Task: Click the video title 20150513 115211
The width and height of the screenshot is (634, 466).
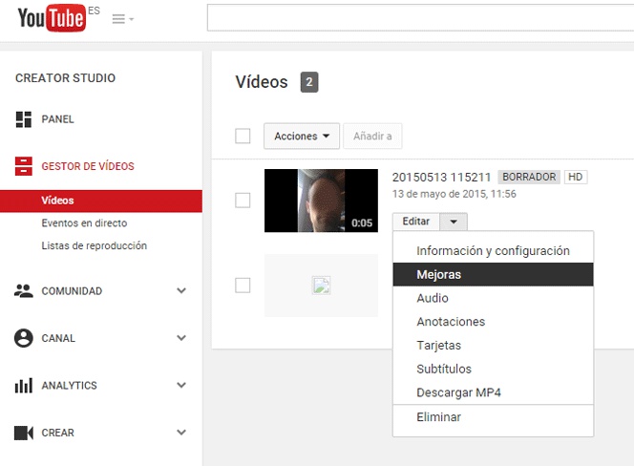Action: (441, 178)
